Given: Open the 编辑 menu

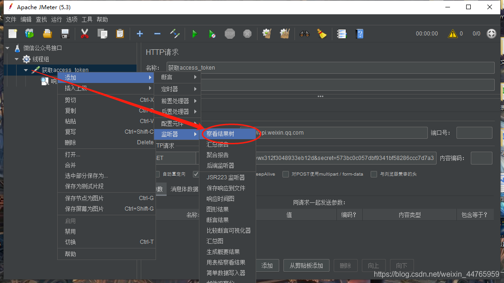Looking at the screenshot, I should tap(26, 19).
